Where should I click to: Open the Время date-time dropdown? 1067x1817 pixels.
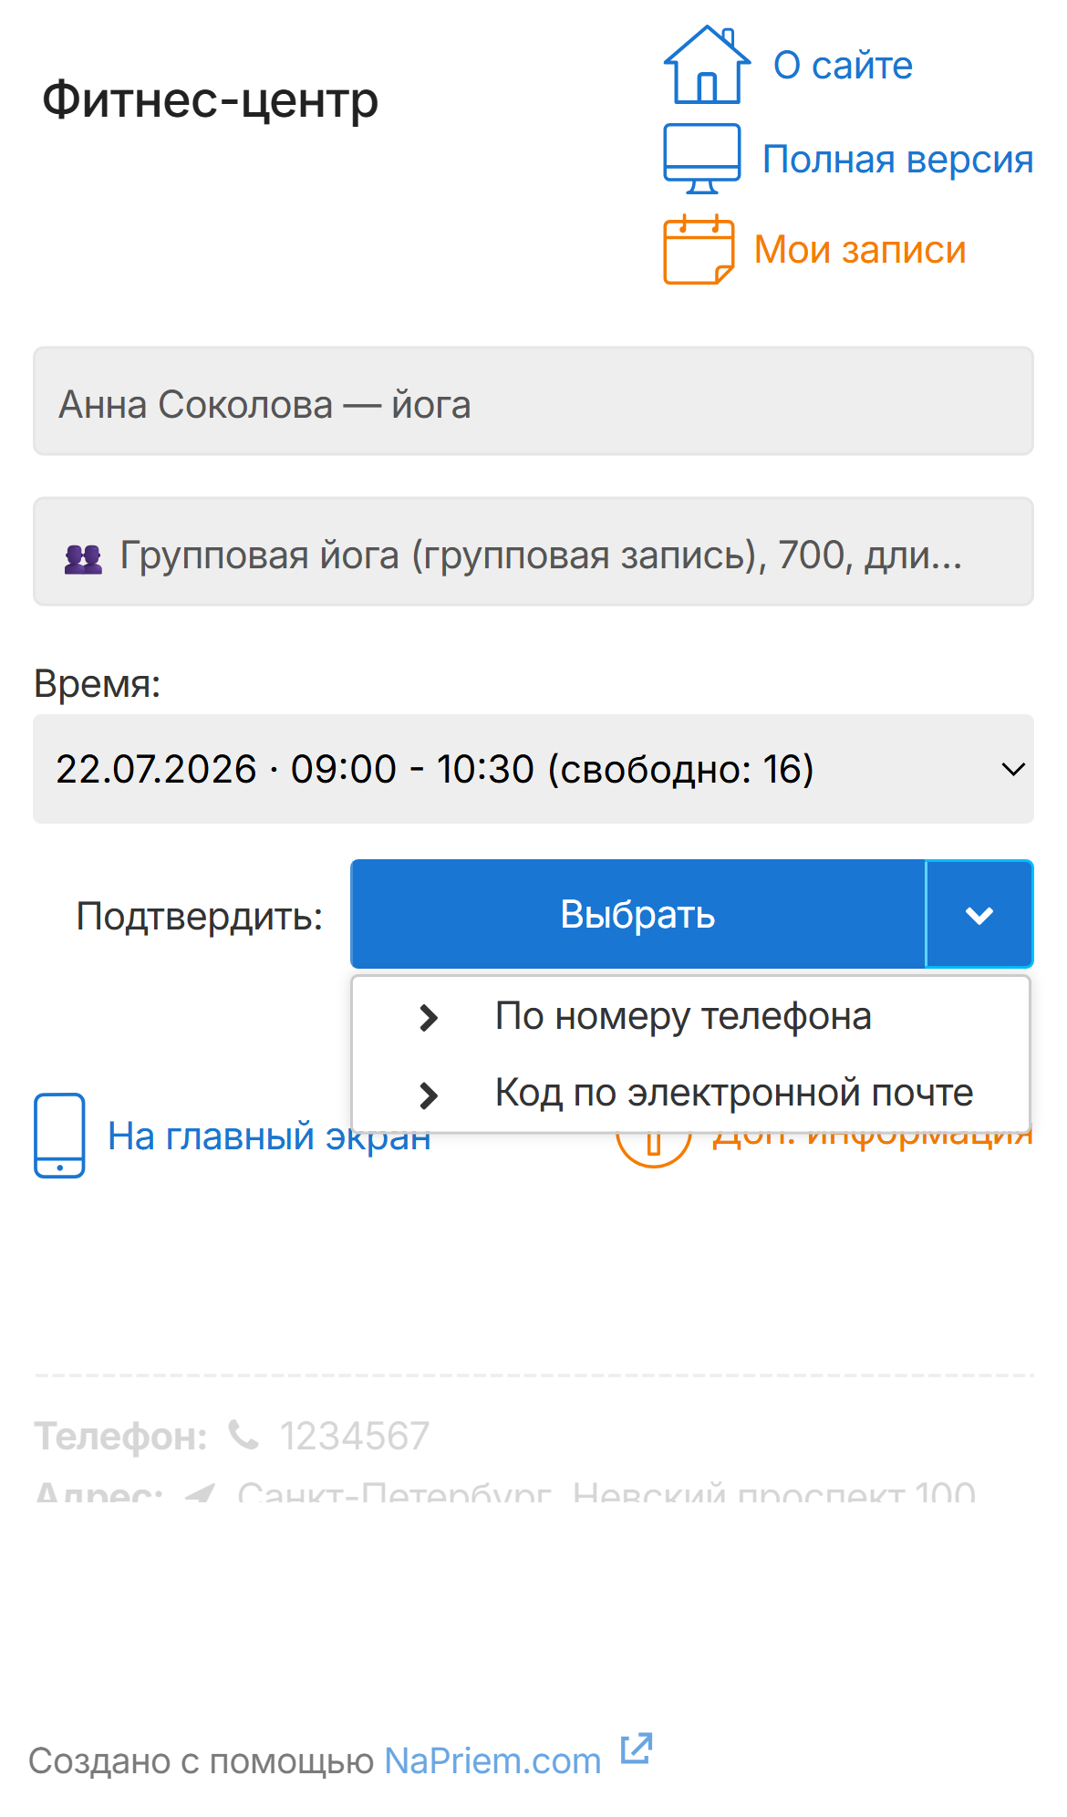[x=533, y=769]
